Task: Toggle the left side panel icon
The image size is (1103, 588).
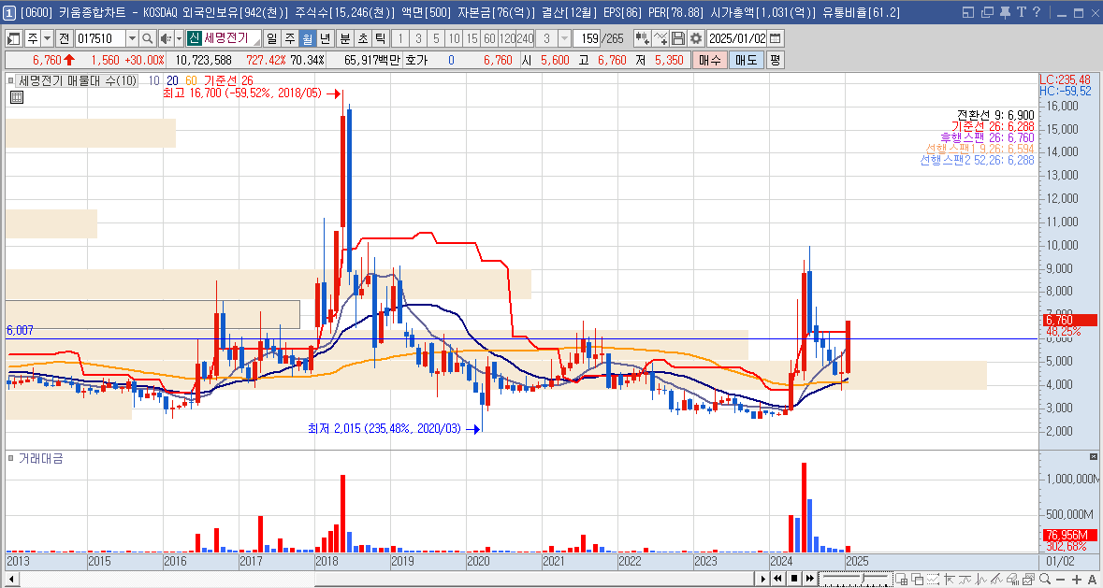Action: coord(13,38)
